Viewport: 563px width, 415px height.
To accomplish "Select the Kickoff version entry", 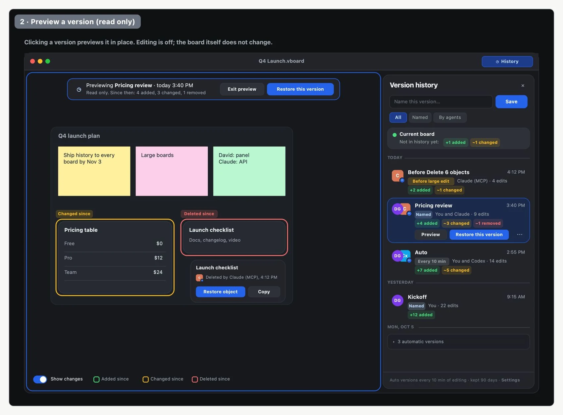I will tap(458, 305).
